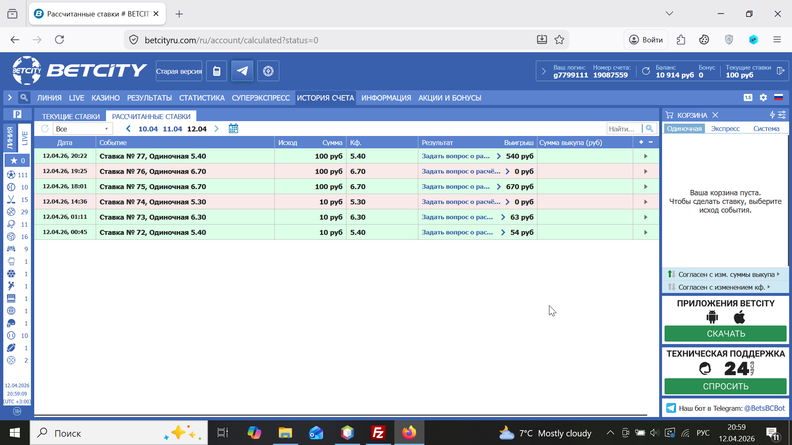This screenshot has width=792, height=445.
Task: Click Russian flag language icon
Action: coord(778,98)
